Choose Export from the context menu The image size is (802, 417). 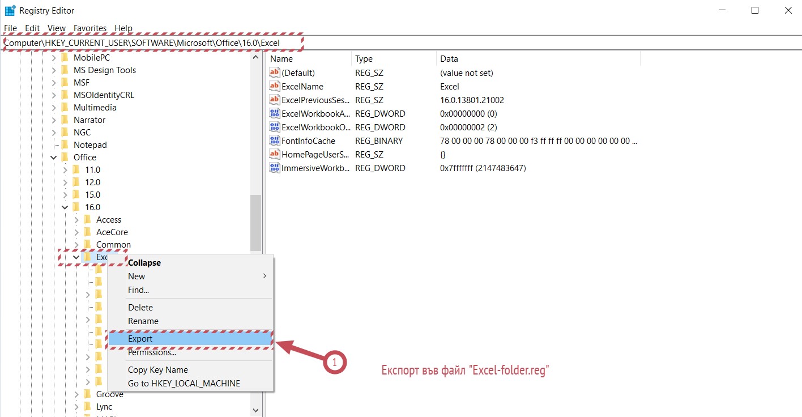(190, 339)
